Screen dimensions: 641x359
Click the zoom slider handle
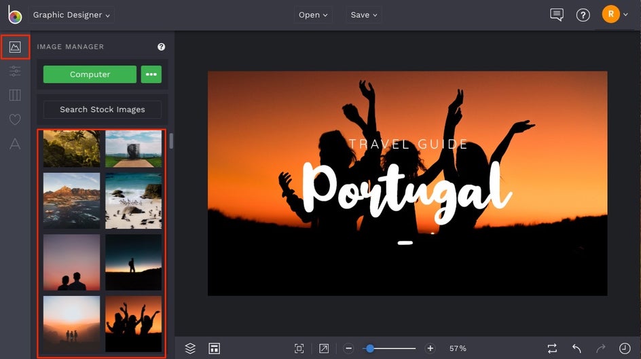pos(369,348)
